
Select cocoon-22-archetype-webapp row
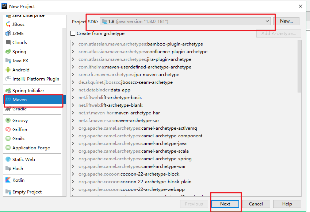tap(184, 189)
